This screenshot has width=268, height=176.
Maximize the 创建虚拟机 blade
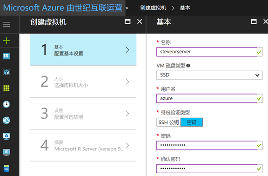tap(127, 21)
